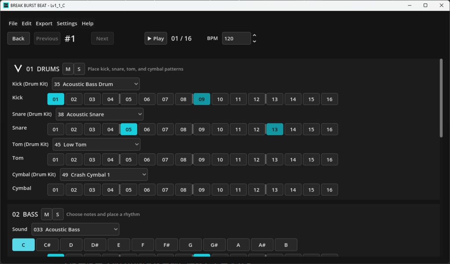Viewport: 450px width, 264px height.
Task: Click the vertical scrollbar thumb
Action: pyautogui.click(x=441, y=98)
